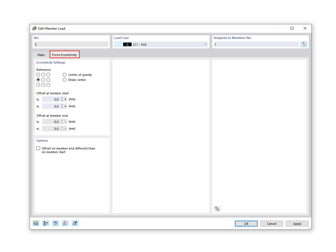Screen dimensions: 336x252
Task: Select the Center of gravity radio button
Action: (65, 75)
